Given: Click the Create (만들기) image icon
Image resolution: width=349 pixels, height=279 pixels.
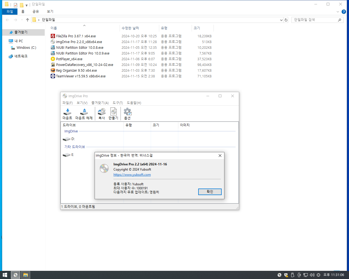Looking at the screenshot, I should coord(113,112).
